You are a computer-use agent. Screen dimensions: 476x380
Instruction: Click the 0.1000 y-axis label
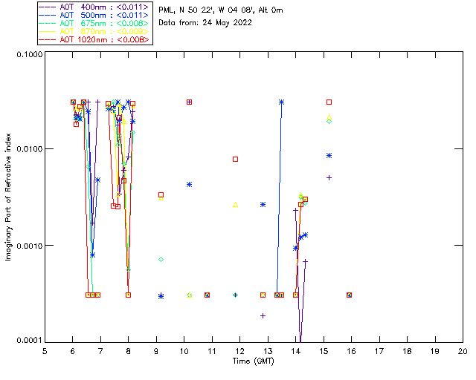(x=30, y=54)
